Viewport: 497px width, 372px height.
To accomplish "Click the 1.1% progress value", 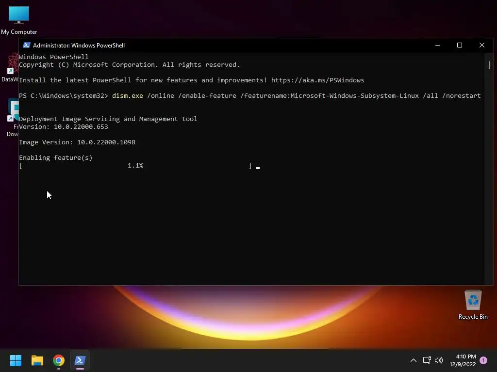I will (135, 166).
